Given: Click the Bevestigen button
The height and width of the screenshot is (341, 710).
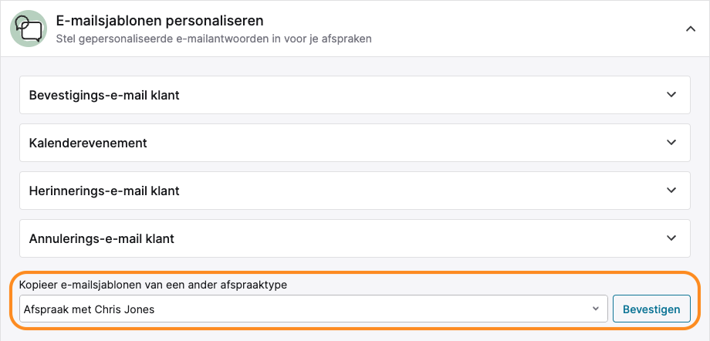Looking at the screenshot, I should pyautogui.click(x=651, y=309).
